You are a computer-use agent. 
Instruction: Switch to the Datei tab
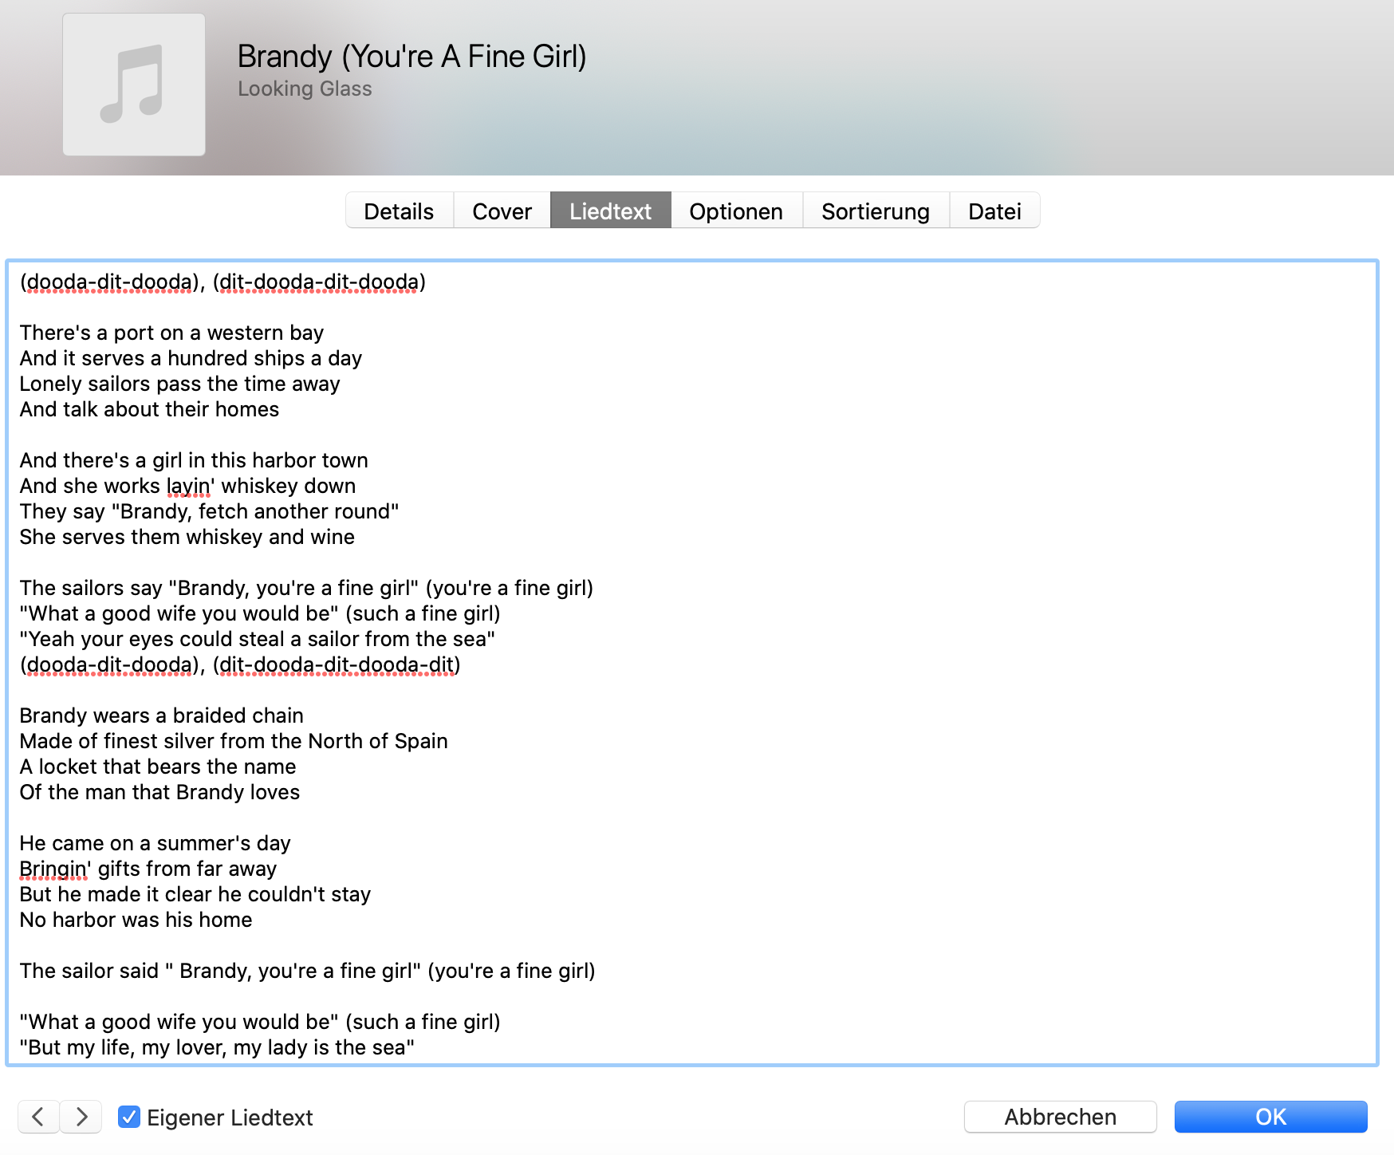(994, 211)
